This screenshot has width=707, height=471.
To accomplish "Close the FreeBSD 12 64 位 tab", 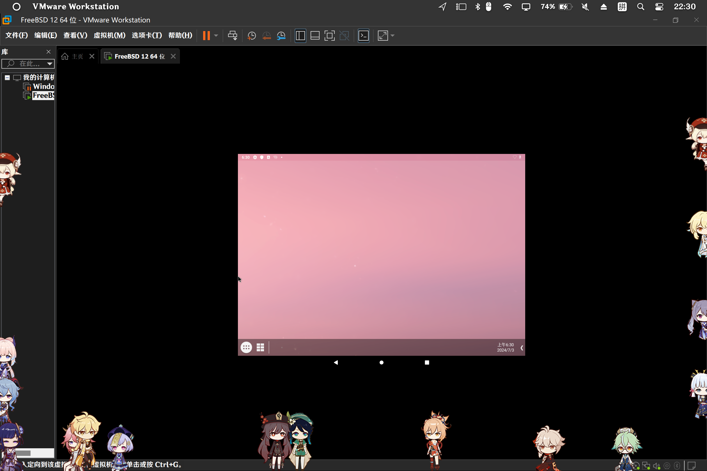I will coord(173,56).
